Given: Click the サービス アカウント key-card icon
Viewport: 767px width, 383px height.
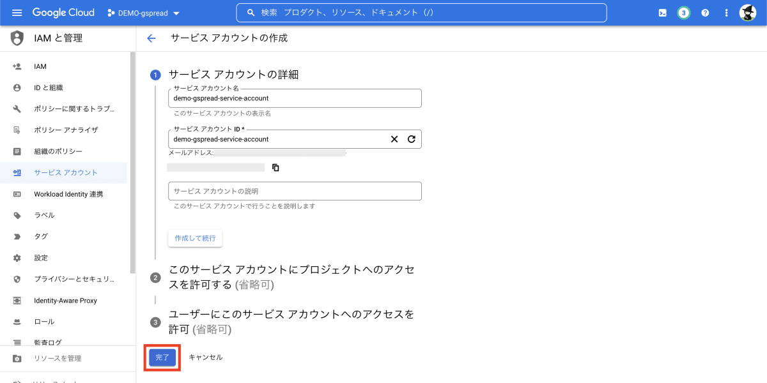Looking at the screenshot, I should click(17, 173).
